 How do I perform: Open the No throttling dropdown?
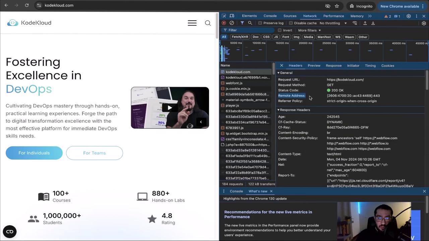pos(333,23)
